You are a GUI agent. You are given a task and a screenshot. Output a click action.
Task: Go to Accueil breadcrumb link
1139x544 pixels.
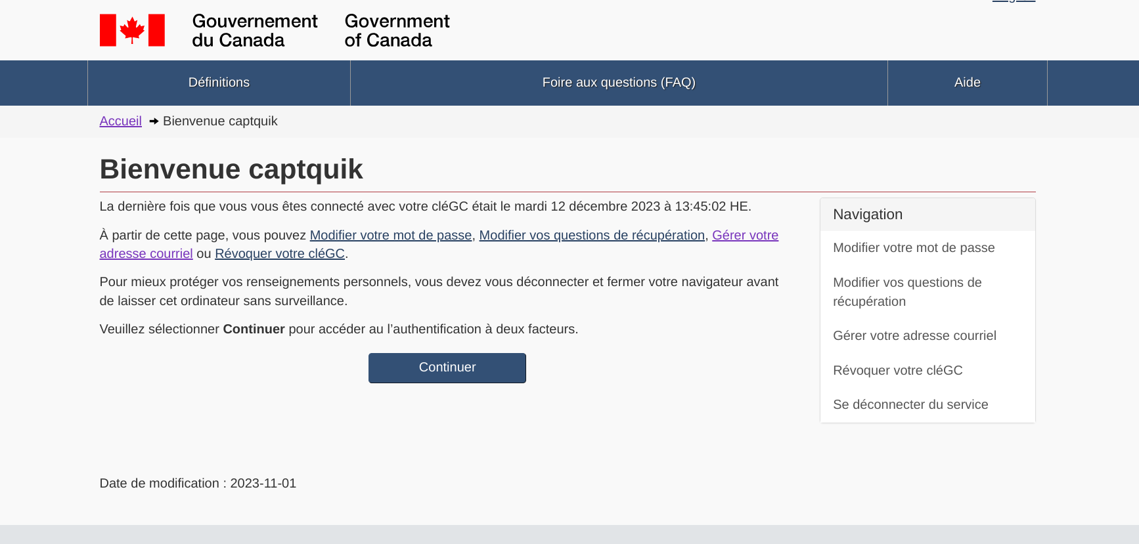tap(120, 121)
